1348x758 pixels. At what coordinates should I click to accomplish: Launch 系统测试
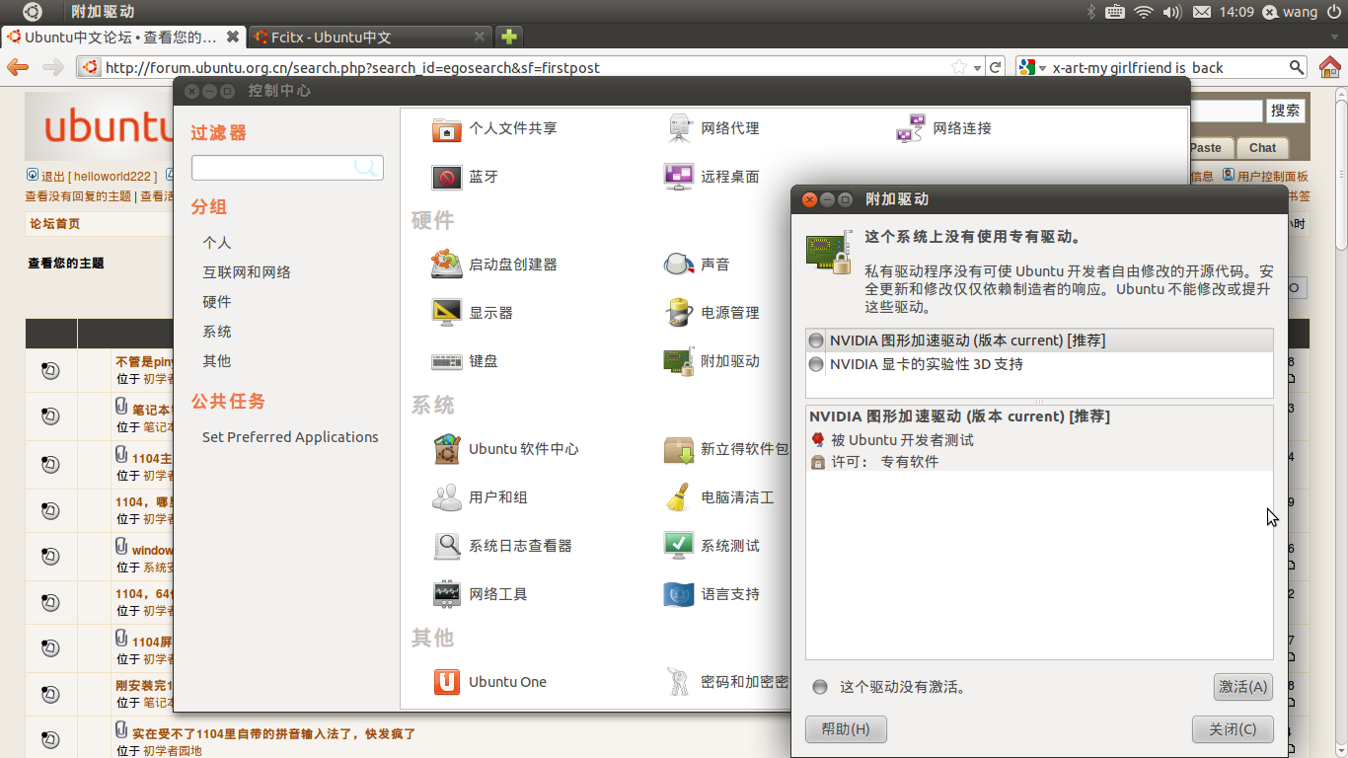pos(711,546)
